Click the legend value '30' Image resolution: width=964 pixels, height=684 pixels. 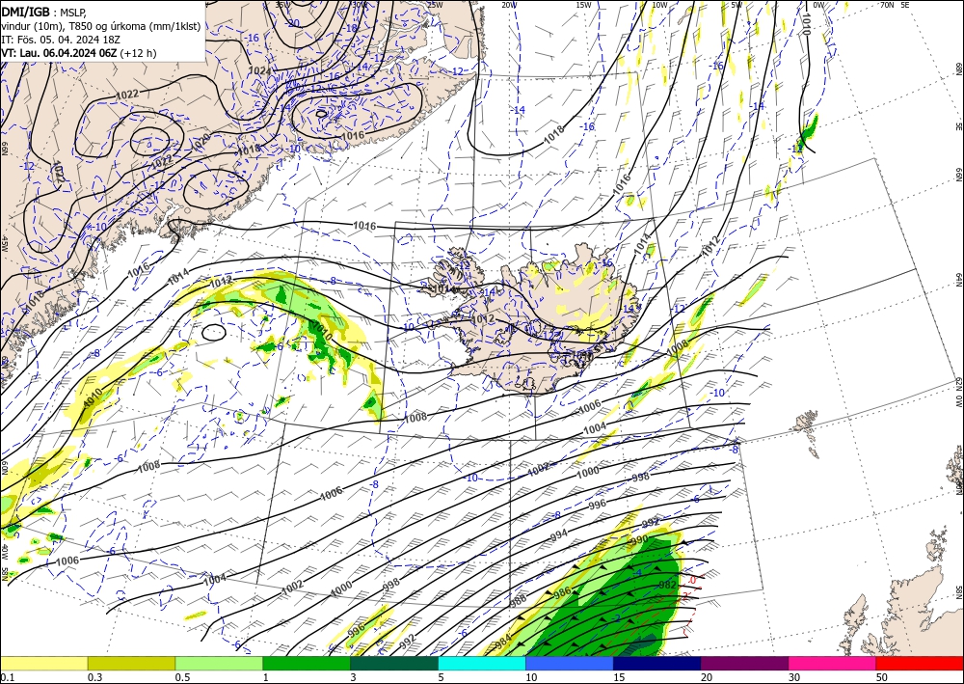(x=794, y=677)
